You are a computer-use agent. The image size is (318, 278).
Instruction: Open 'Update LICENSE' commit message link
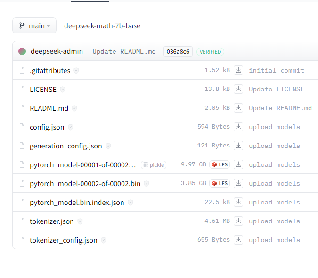[x=276, y=89]
